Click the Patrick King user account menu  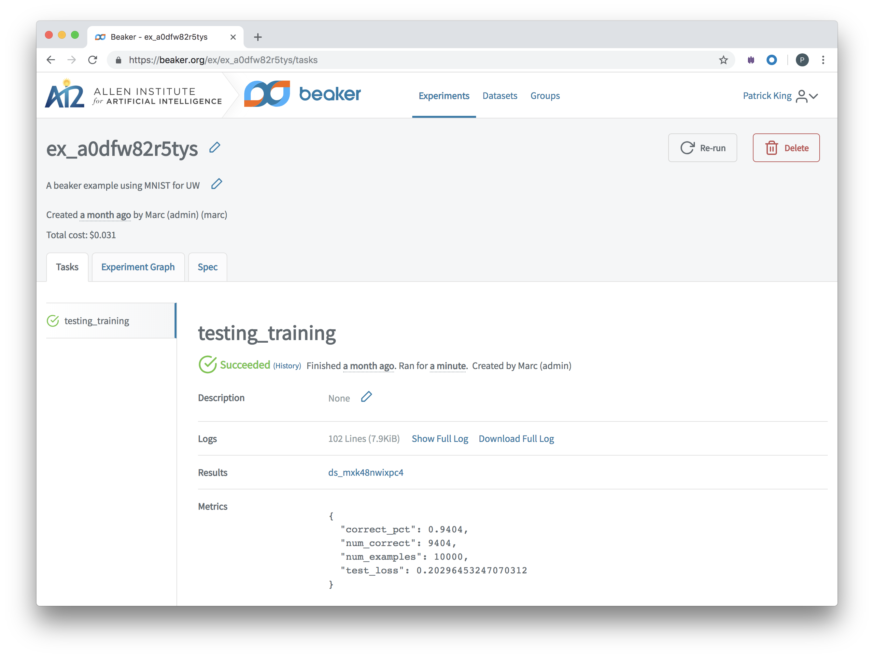coord(780,95)
